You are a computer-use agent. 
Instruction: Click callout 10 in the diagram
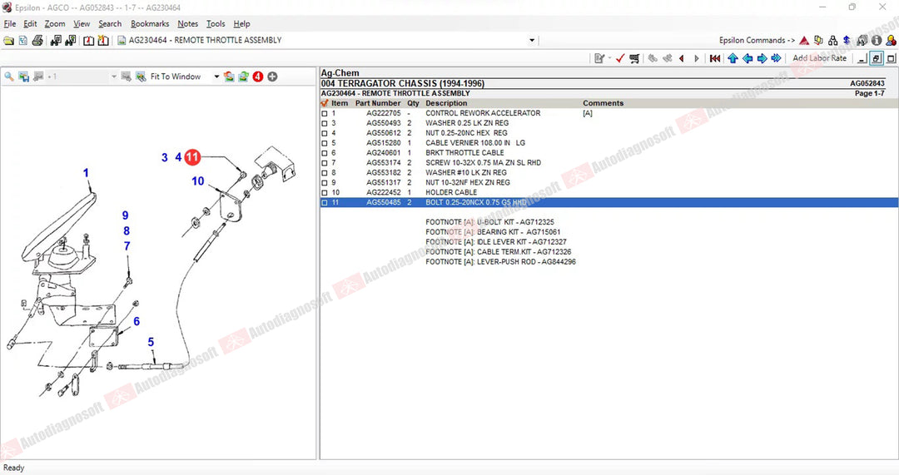click(198, 181)
